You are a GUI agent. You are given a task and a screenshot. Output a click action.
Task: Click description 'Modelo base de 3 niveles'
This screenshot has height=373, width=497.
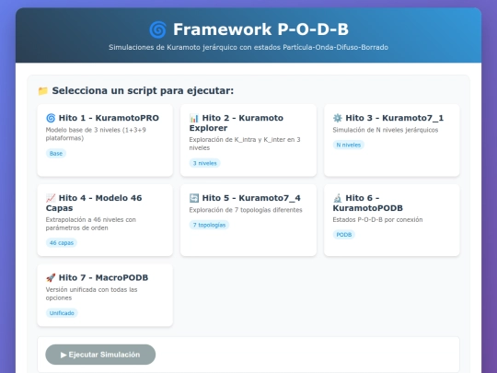(96, 134)
